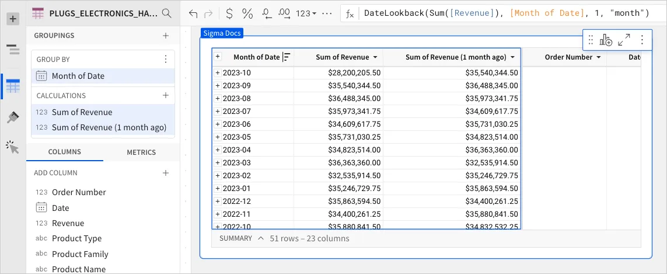Open Sum of Revenue column dropdown arrow
The width and height of the screenshot is (667, 274).
375,57
